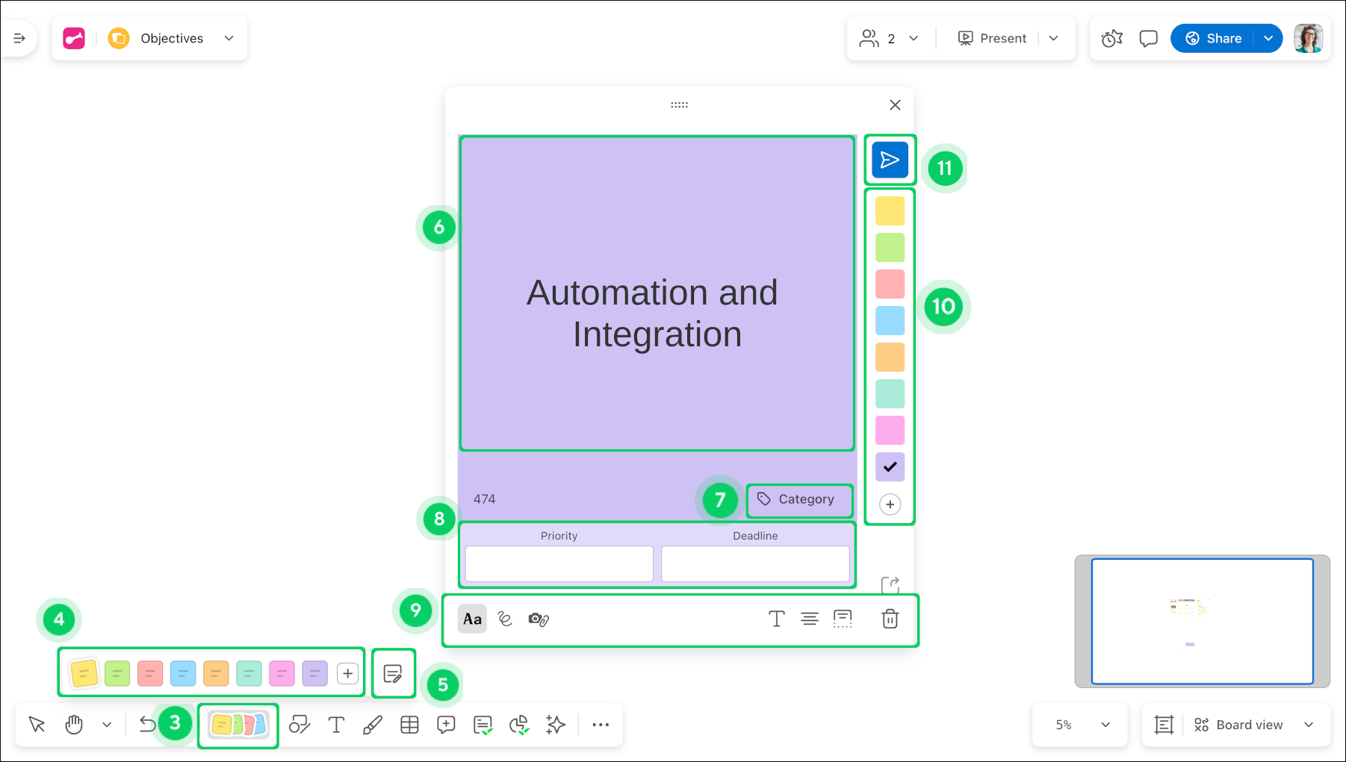
Task: Expand the Share options arrow
Action: point(1268,38)
